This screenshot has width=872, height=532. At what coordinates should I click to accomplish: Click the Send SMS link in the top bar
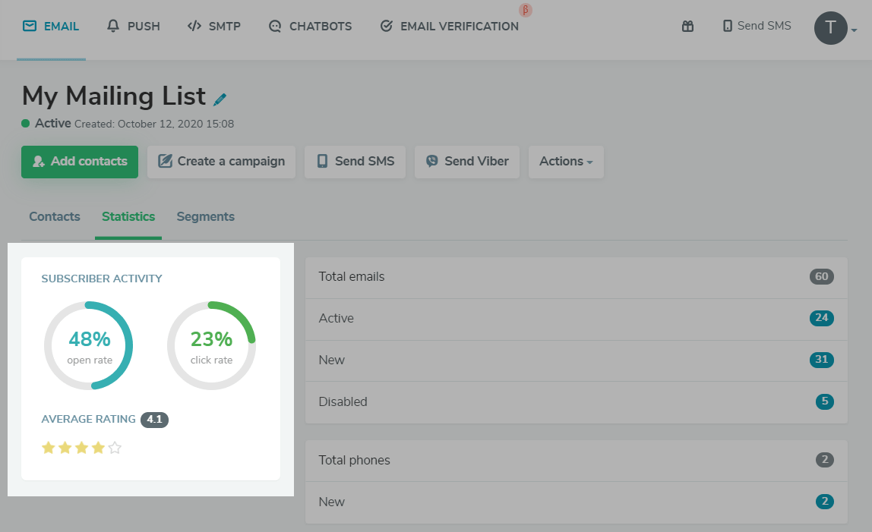pos(756,26)
